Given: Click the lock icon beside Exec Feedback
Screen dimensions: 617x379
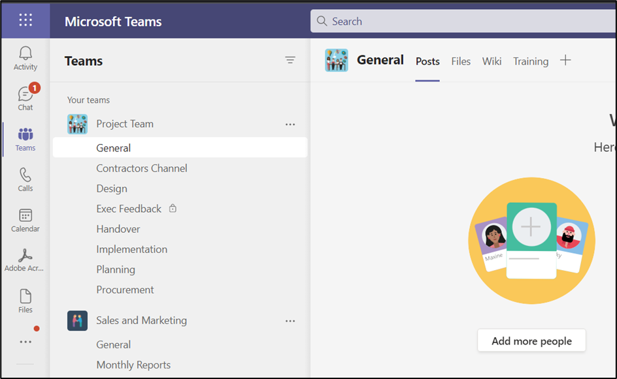Looking at the screenshot, I should (173, 208).
